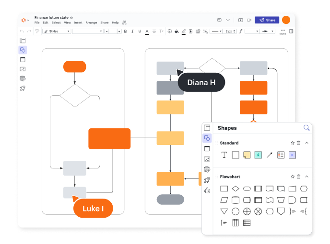The width and height of the screenshot is (330, 244).
Task: Open the Insert menu
Action: click(78, 22)
